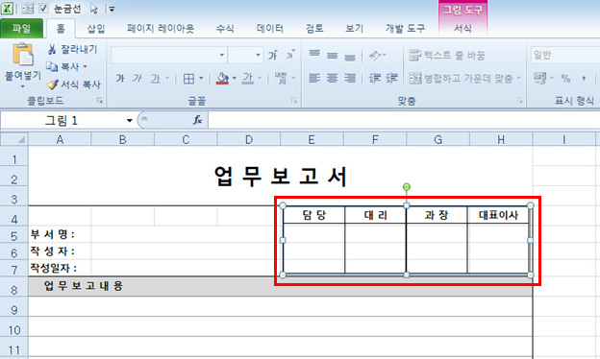Switch to the 수식 tab
Viewport: 600px width, 359px height.
pos(225,28)
